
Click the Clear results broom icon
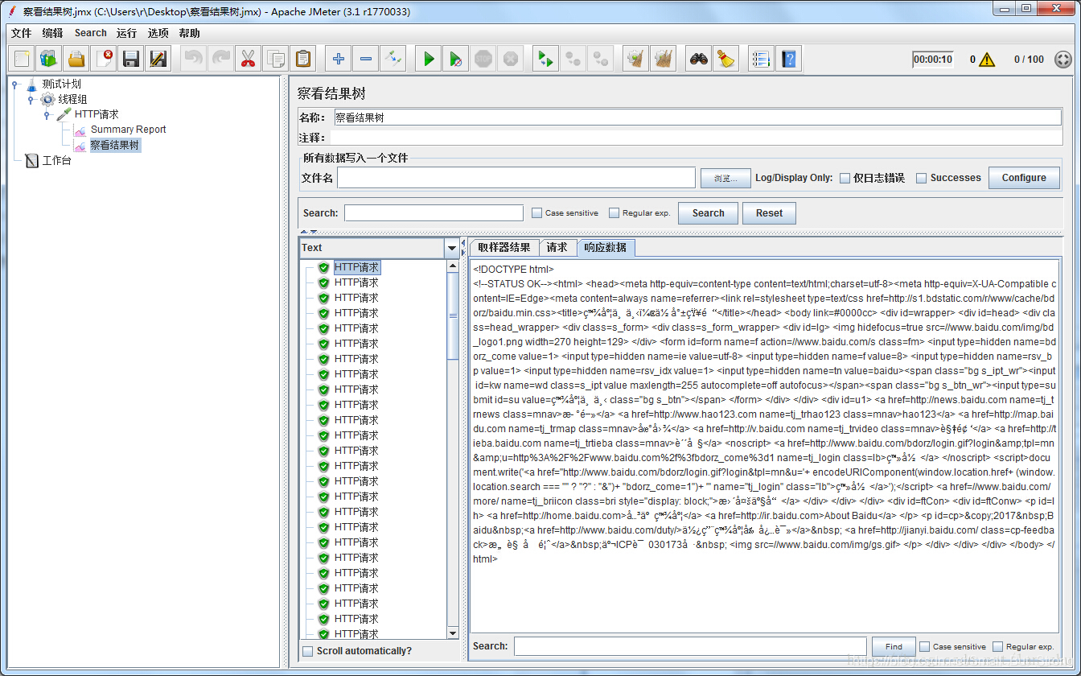[635, 59]
